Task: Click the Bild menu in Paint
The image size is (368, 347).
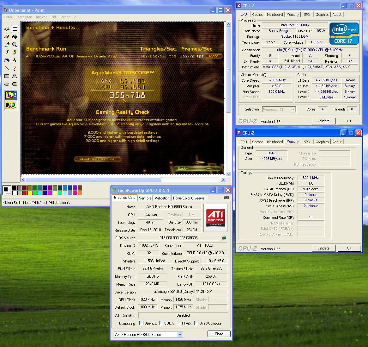Action: [x=53, y=17]
